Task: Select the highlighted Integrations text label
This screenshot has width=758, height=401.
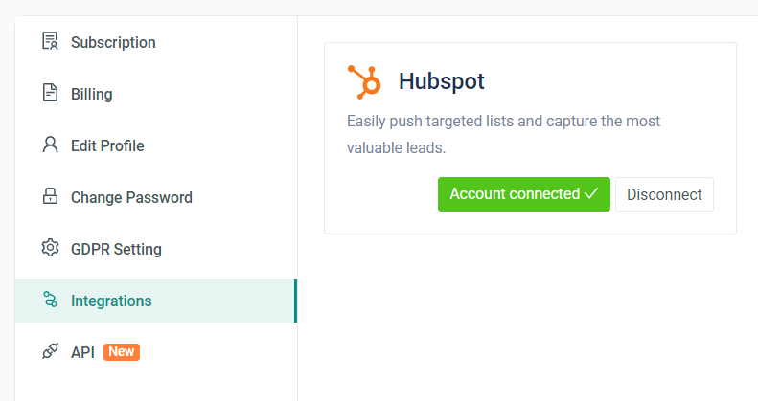Action: [111, 301]
